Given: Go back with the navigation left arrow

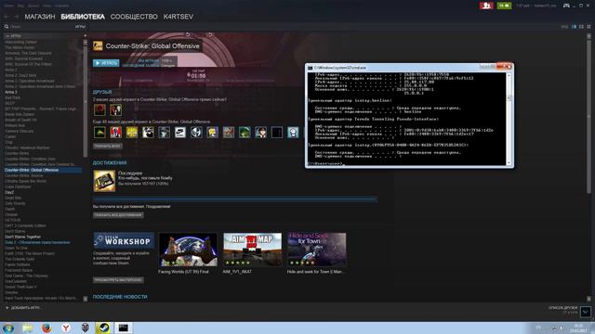Looking at the screenshot, I should [x=7, y=17].
